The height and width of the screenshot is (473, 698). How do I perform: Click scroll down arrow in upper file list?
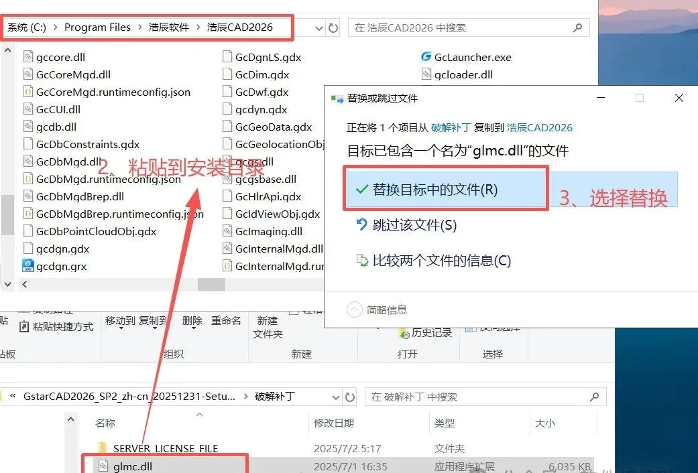[7, 283]
